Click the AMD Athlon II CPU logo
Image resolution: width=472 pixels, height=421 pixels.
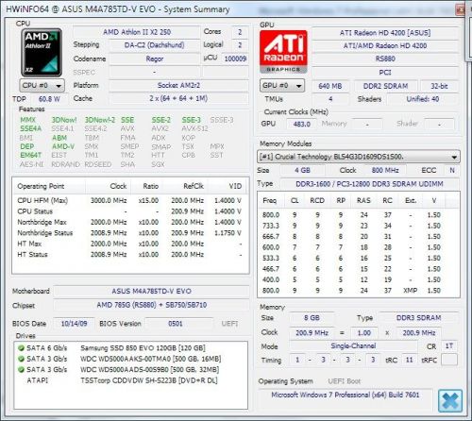[42, 53]
